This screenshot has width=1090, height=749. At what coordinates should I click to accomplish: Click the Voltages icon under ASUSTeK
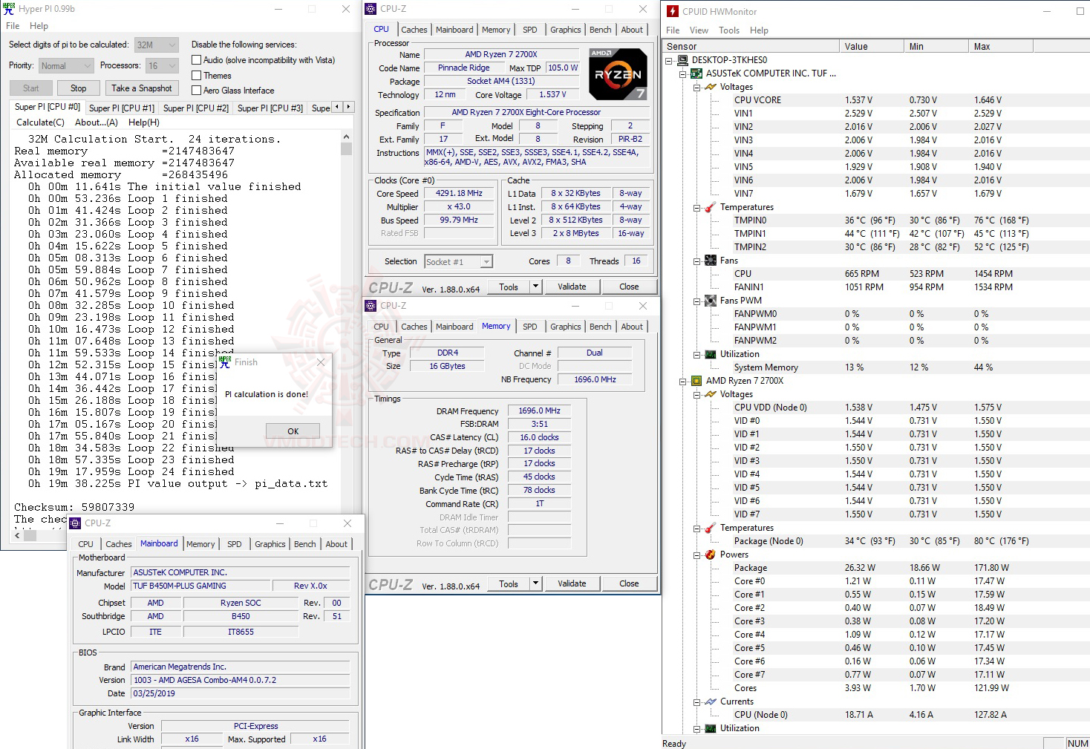point(711,87)
